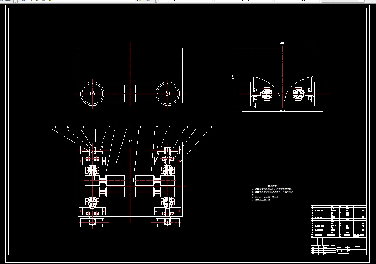
Task: Select part callout number 6
Action: [x=141, y=127]
